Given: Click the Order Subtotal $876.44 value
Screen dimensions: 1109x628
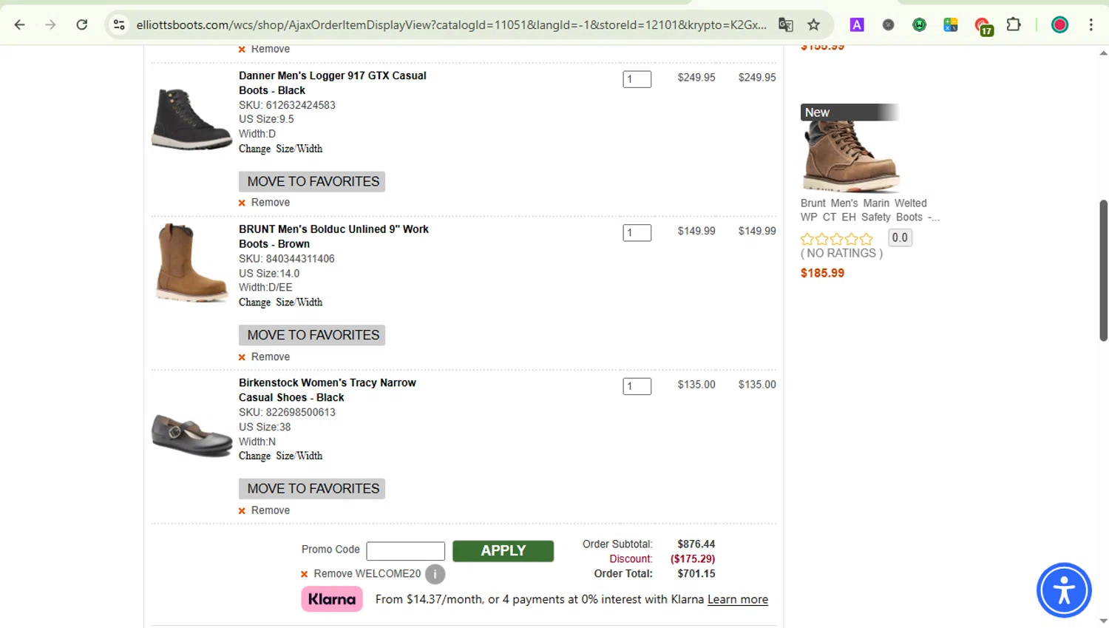Looking at the screenshot, I should 696,544.
